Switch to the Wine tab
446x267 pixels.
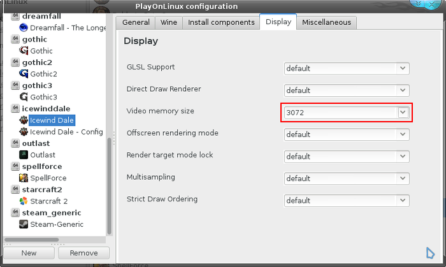pos(169,22)
